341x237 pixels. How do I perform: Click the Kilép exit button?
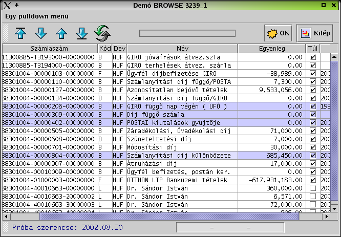315,33
